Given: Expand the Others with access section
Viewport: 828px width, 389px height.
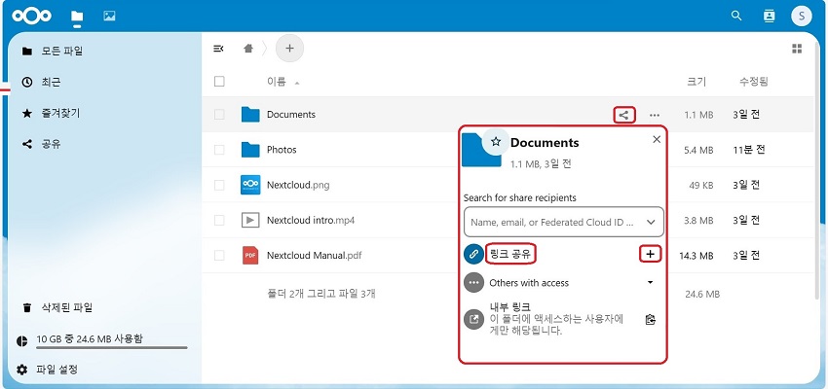Looking at the screenshot, I should click(650, 283).
